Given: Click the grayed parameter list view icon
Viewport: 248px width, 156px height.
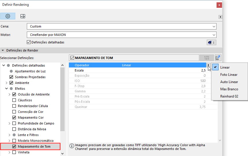Looking at the screenshot, I should click(x=206, y=58).
